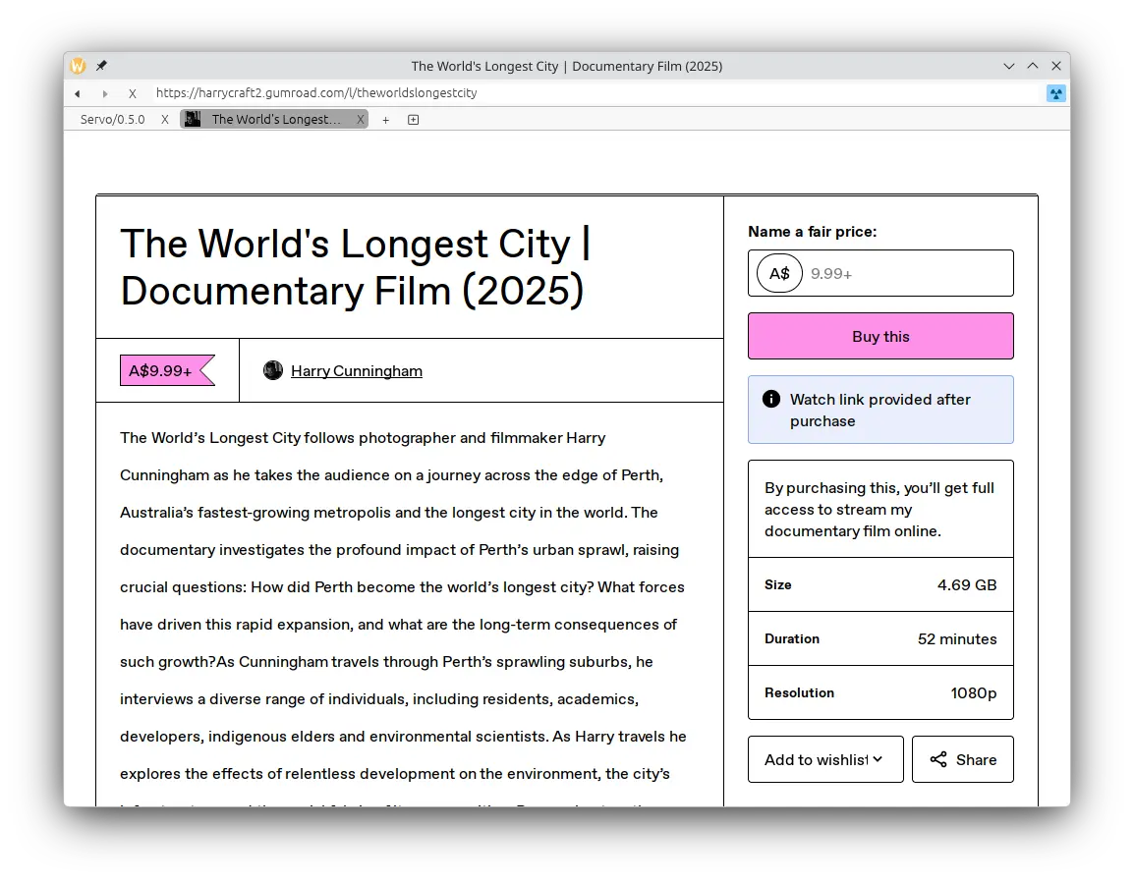The width and height of the screenshot is (1134, 882).
Task: Click the A$ currency badge
Action: pos(779,273)
